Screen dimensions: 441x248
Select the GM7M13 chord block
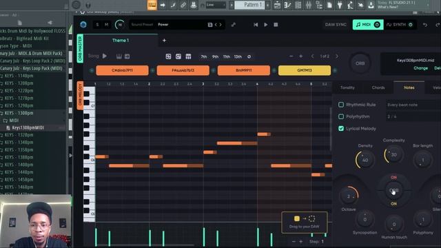coord(305,70)
